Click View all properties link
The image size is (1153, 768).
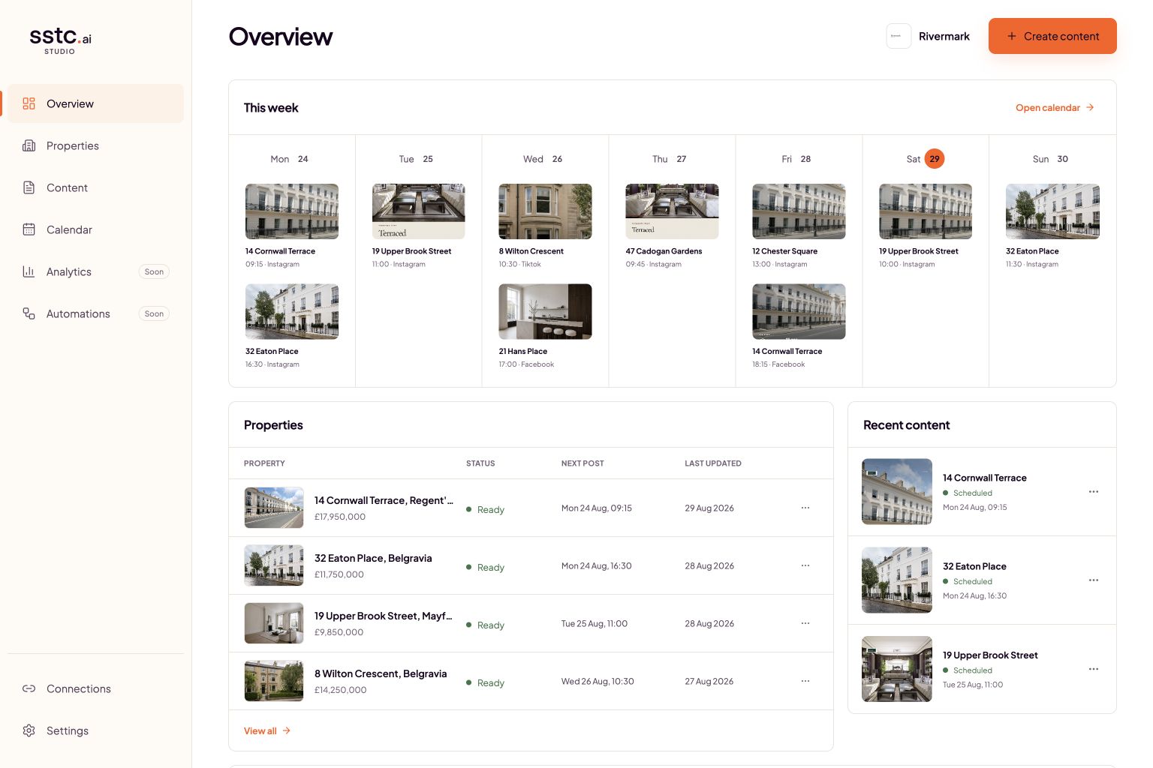(x=267, y=731)
